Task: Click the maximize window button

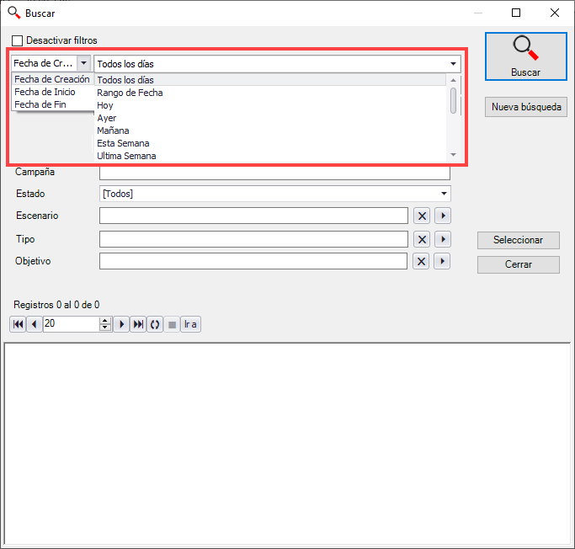Action: [x=516, y=13]
